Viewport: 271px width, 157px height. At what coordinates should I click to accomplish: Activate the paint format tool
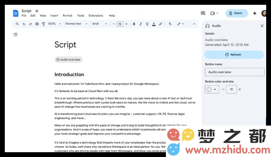point(43,24)
